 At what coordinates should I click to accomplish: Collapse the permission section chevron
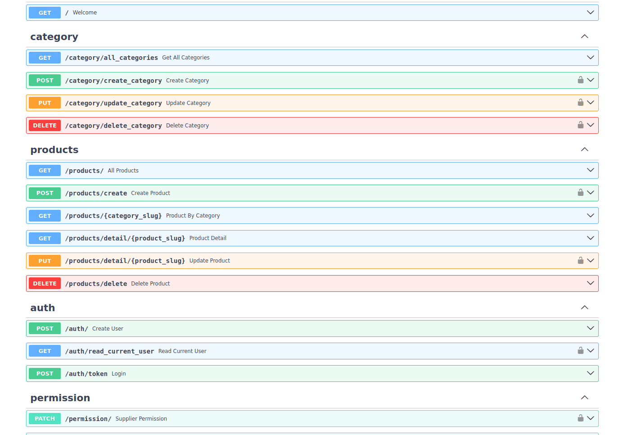click(584, 398)
